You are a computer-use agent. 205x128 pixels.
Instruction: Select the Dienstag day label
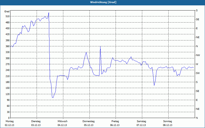point(36,121)
